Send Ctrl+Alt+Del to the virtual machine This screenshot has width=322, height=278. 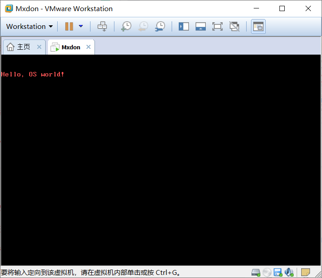tap(102, 26)
